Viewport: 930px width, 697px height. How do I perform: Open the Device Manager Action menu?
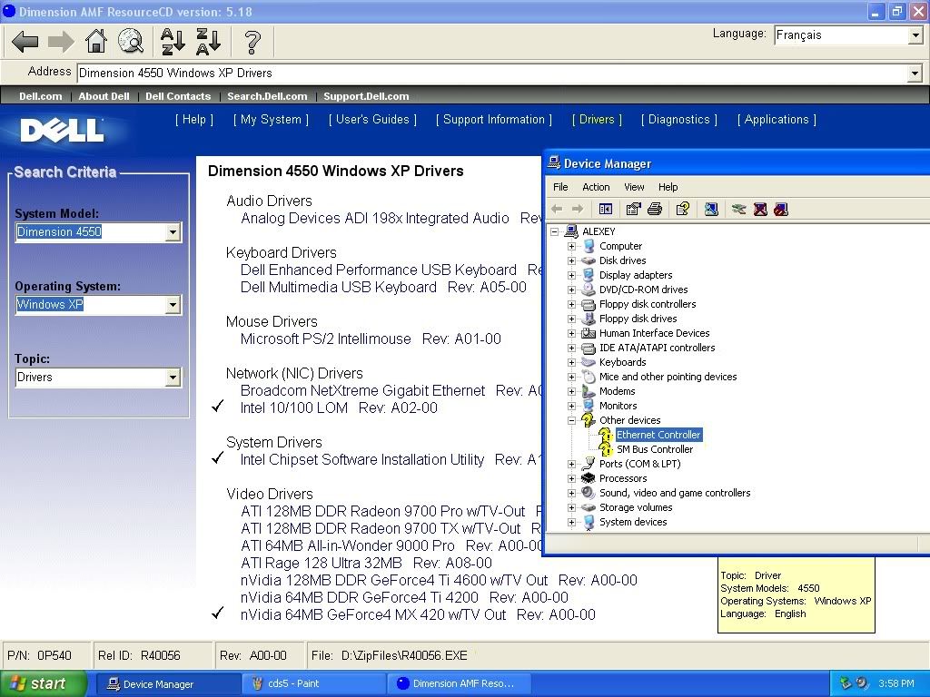pyautogui.click(x=596, y=187)
